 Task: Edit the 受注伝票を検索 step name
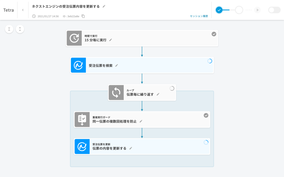[117, 66]
